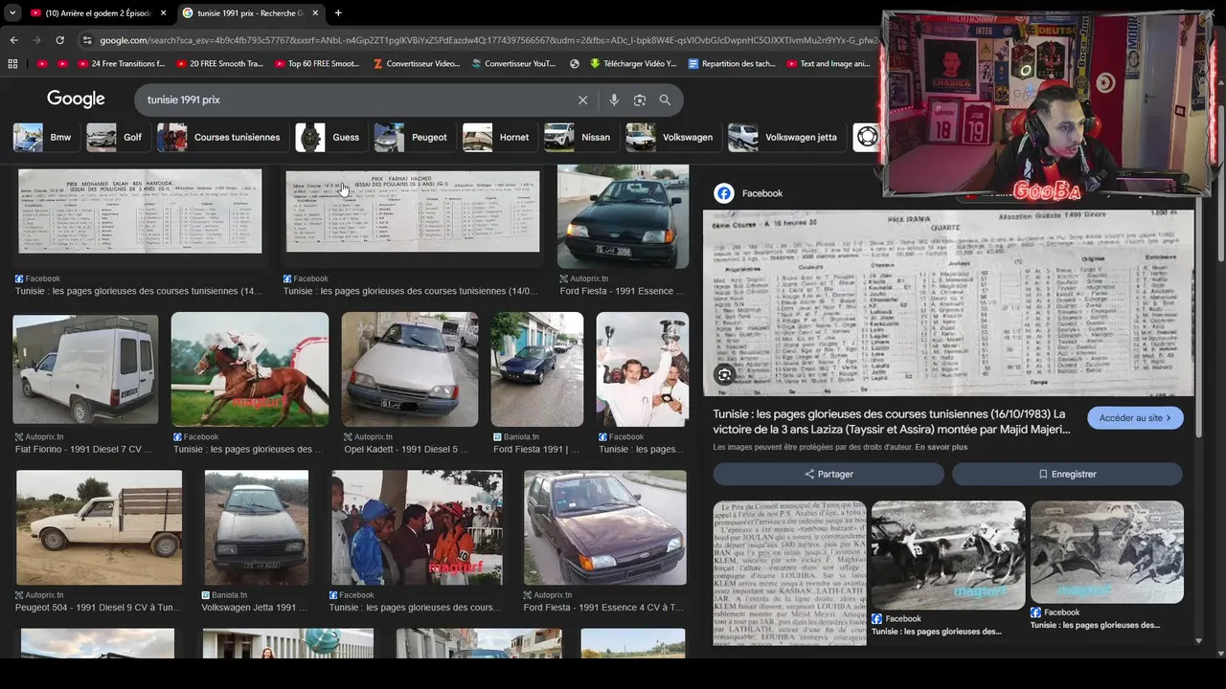Open 'Text and Image ani...' bookmark
The image size is (1226, 689).
point(828,64)
